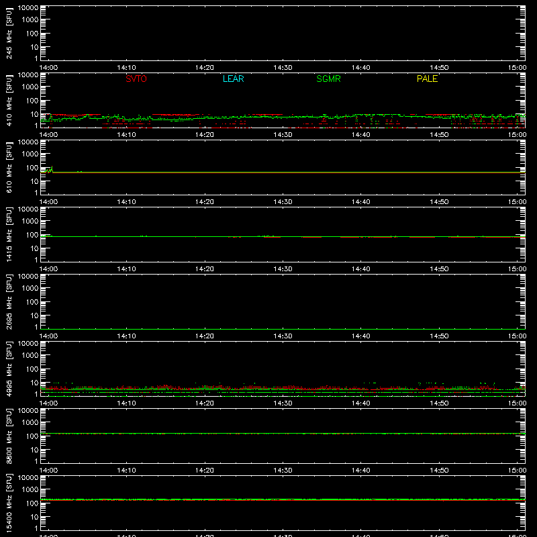Click 15:00 label under the 8800 MHz plot
The height and width of the screenshot is (537, 537).
pos(517,471)
